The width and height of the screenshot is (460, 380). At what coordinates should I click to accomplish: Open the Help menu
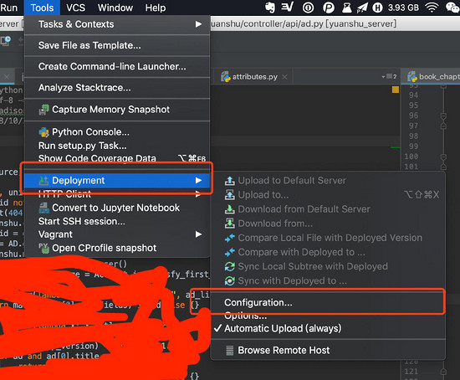[x=156, y=8]
